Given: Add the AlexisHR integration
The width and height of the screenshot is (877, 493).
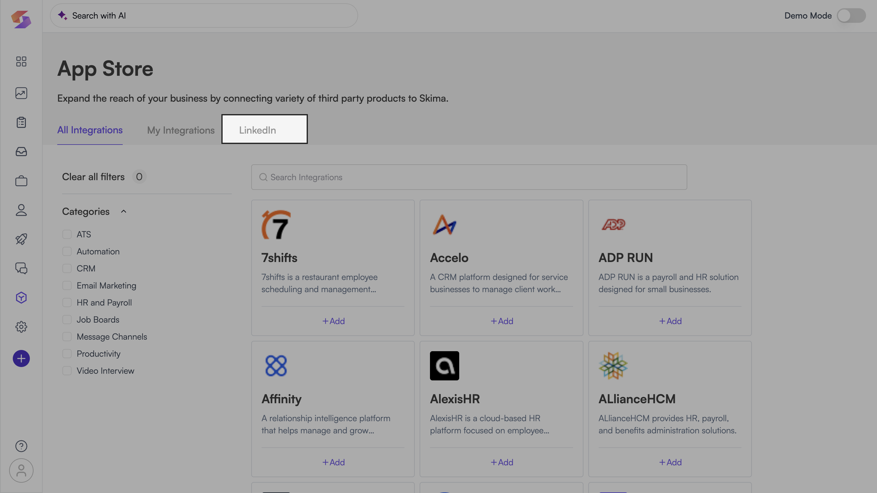Looking at the screenshot, I should pos(502,462).
